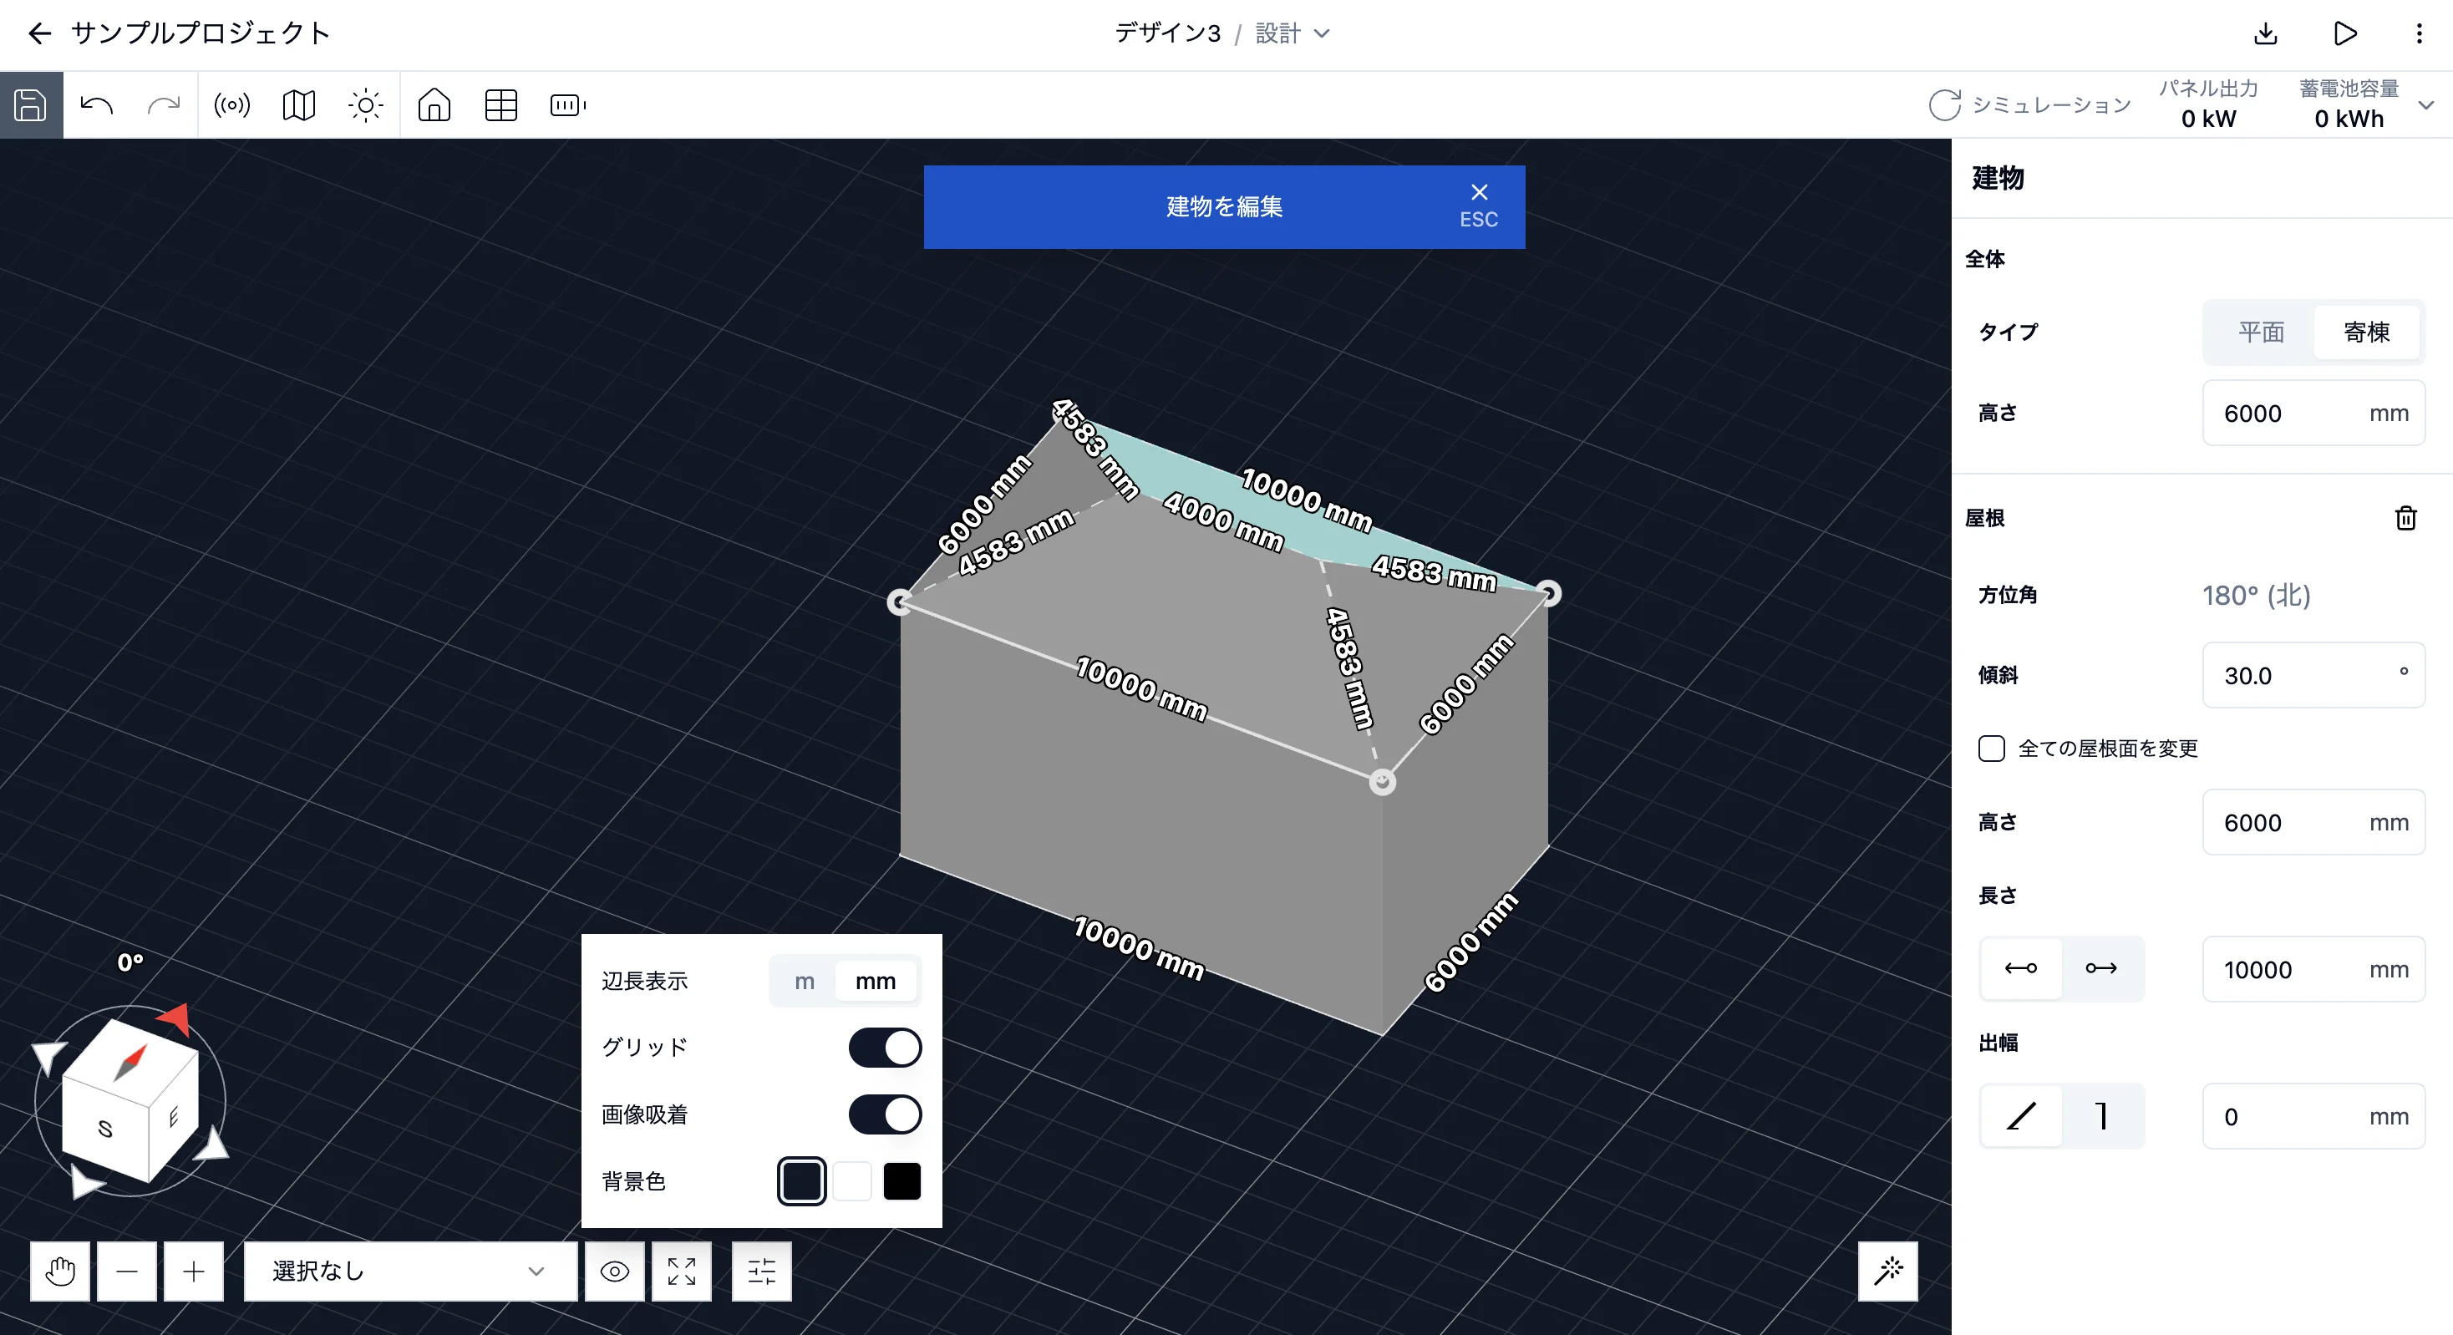Open the 選択なし dropdown
Screen dimensions: 2453x1335
(410, 1272)
